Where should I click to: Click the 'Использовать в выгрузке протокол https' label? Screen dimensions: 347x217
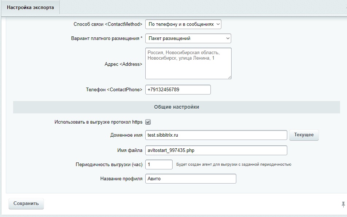tap(98, 122)
